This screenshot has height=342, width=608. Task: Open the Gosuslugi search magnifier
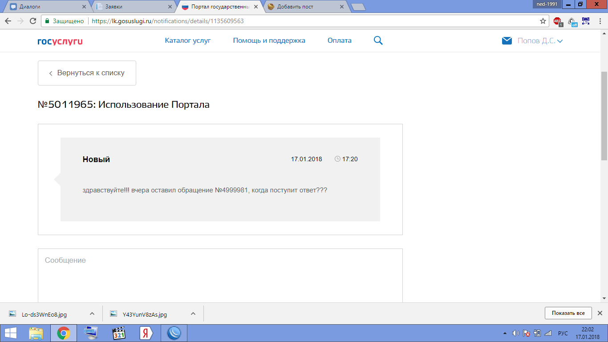coord(378,41)
